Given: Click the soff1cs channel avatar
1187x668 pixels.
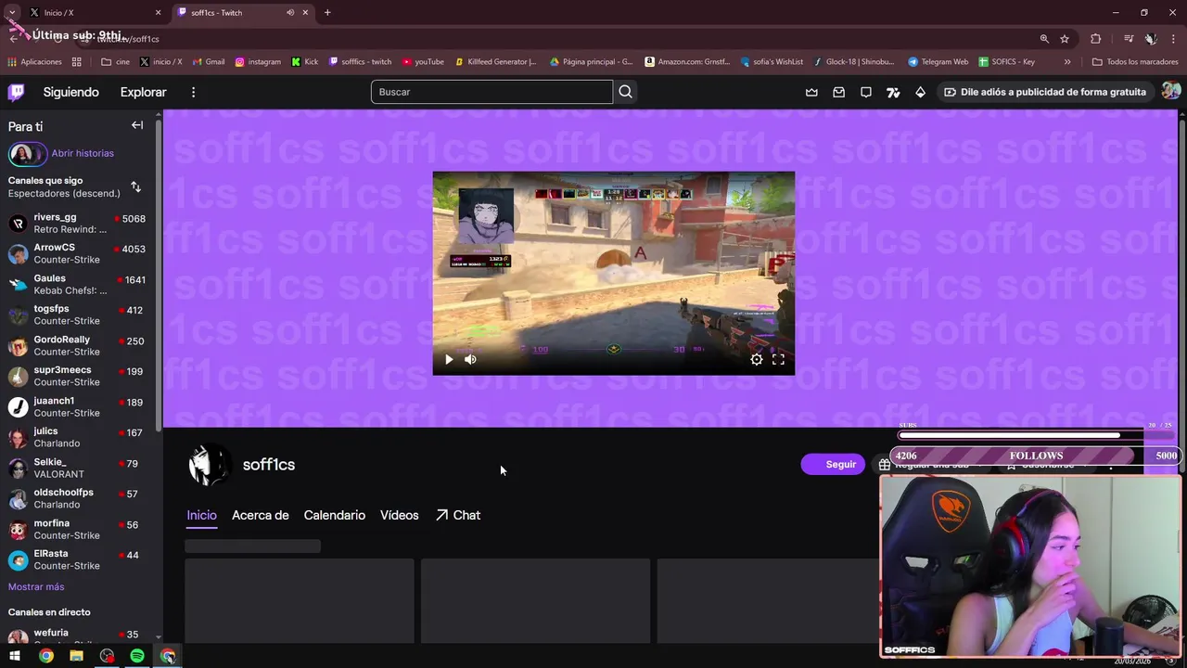Looking at the screenshot, I should 209,465.
